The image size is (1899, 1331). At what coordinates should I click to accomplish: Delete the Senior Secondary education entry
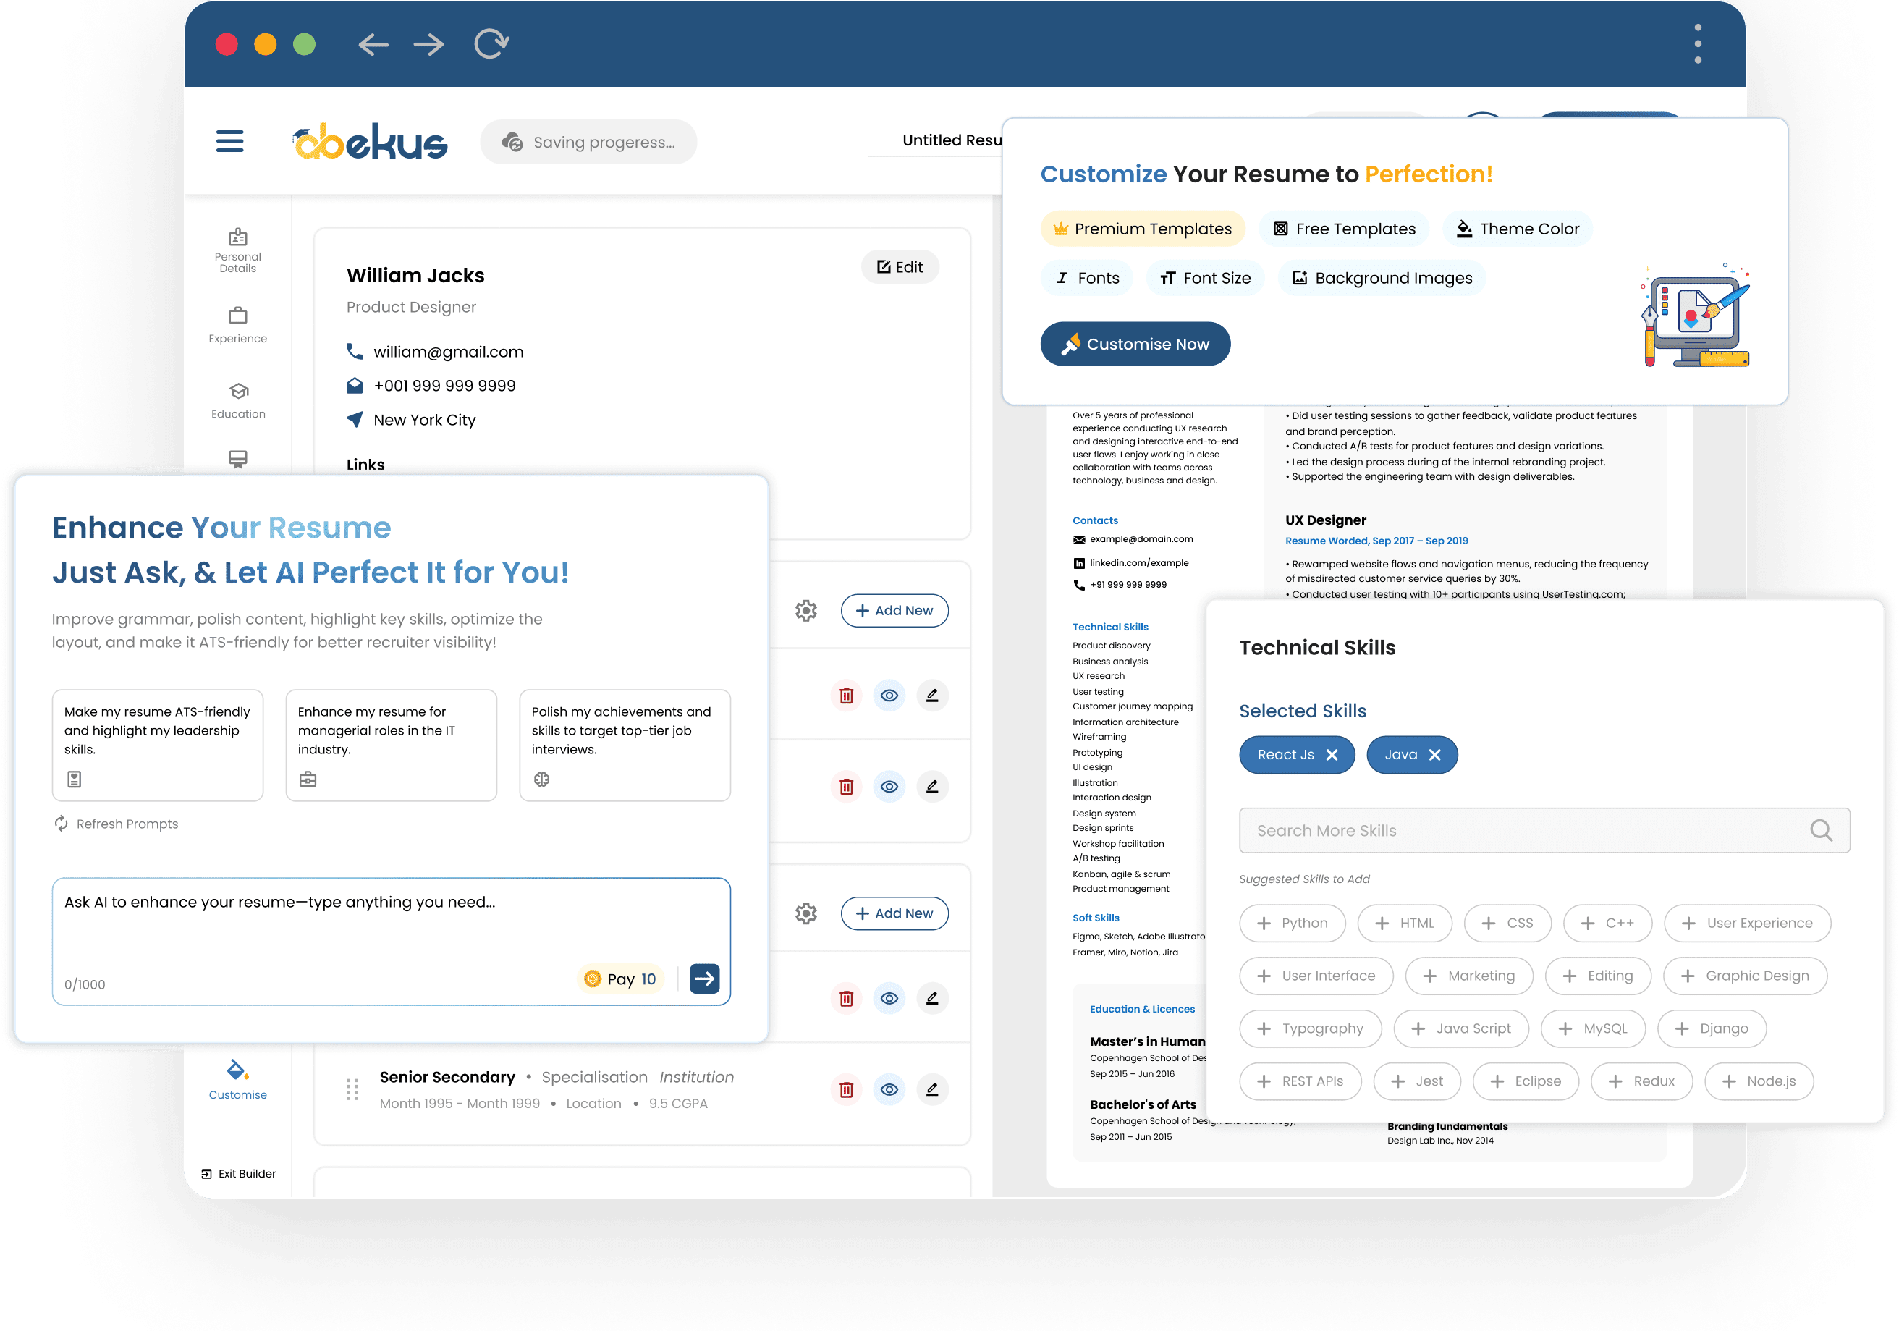[846, 1089]
